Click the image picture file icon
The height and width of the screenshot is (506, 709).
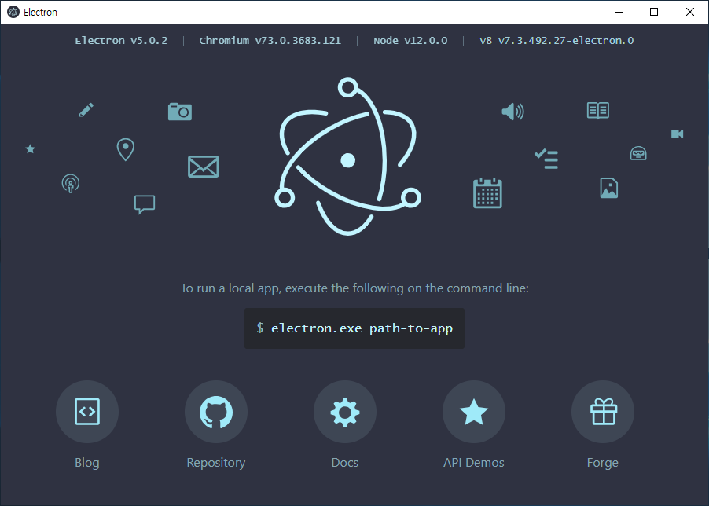tap(609, 188)
